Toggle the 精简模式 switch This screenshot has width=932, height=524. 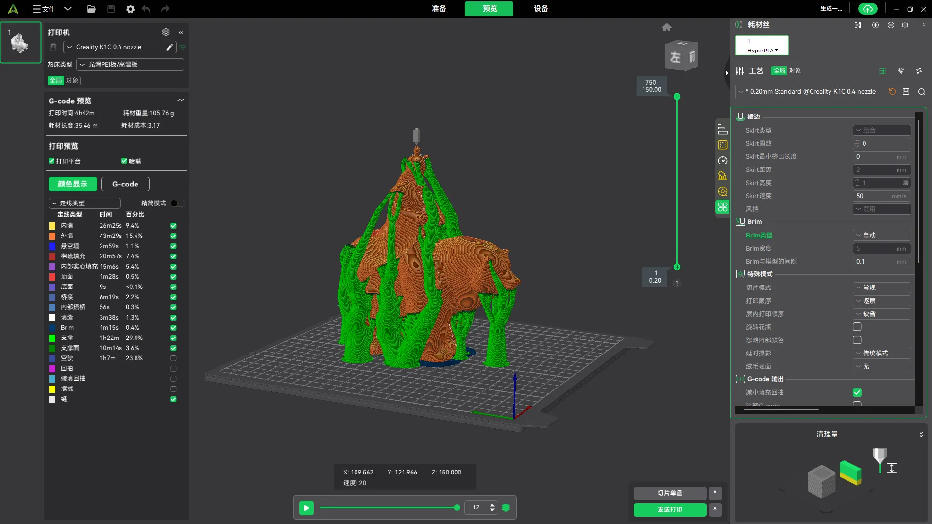coord(177,203)
